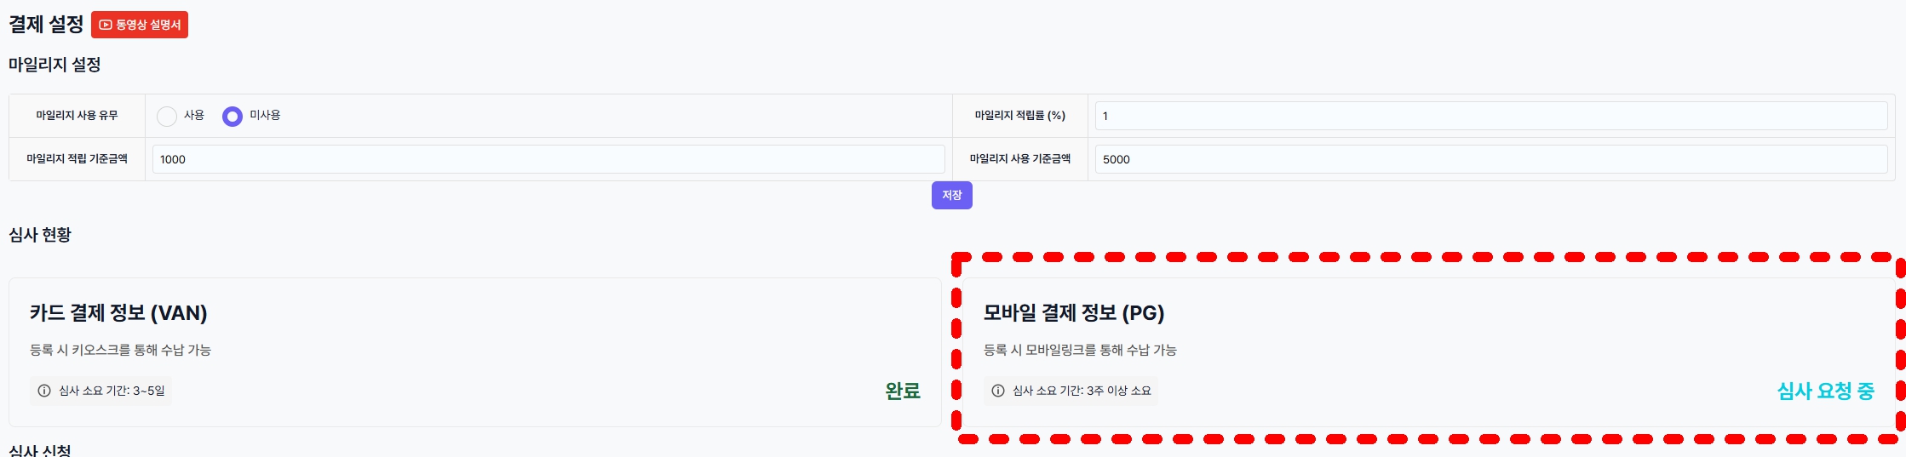Click the 심사 현황 section heading
This screenshot has width=1906, height=457.
click(x=40, y=235)
